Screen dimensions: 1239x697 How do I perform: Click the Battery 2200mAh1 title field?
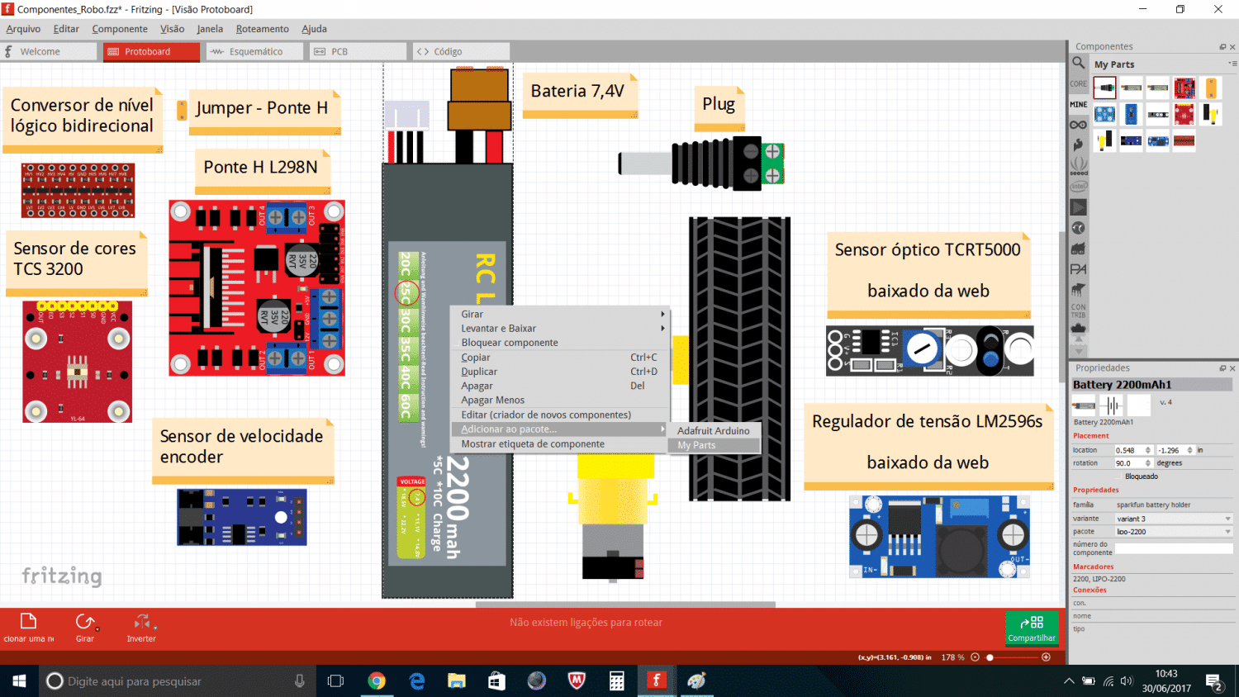1152,385
